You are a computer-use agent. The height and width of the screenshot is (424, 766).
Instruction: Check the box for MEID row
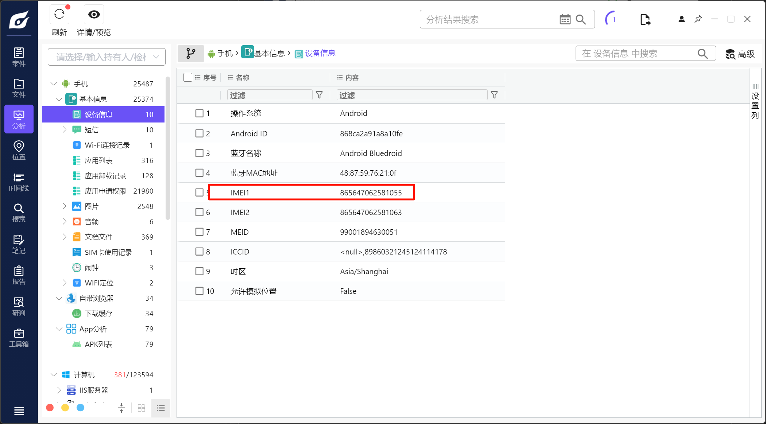199,232
